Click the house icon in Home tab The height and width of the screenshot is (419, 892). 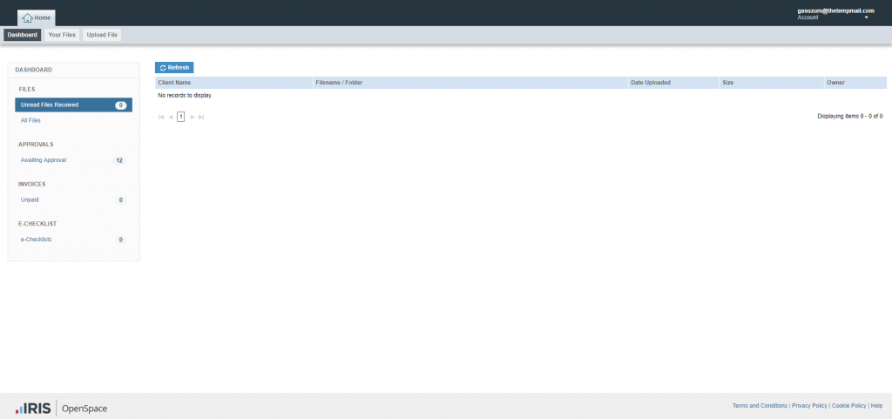(27, 18)
